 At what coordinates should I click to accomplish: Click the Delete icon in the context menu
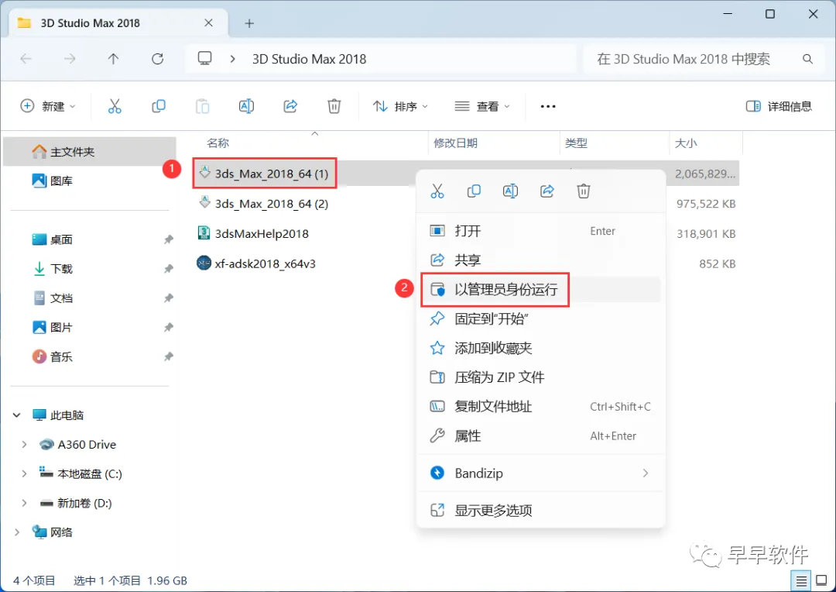click(x=584, y=191)
